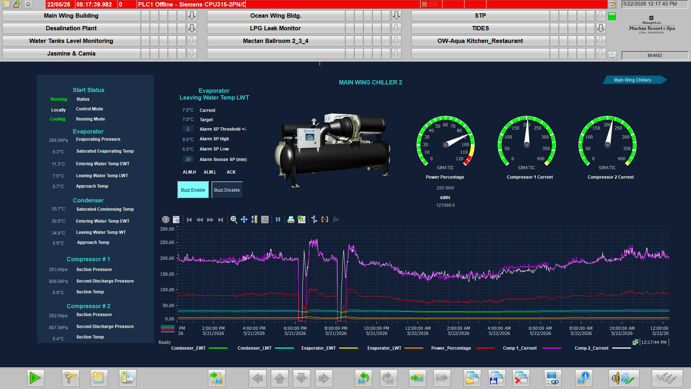
Task: Expand STP area dropdown arrow
Action: point(600,16)
